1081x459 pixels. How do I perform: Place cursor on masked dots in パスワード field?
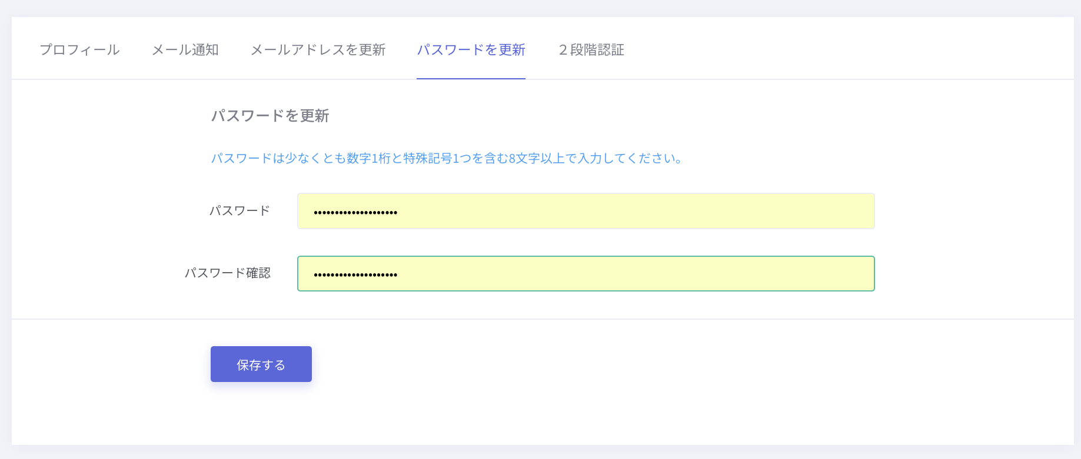[355, 212]
